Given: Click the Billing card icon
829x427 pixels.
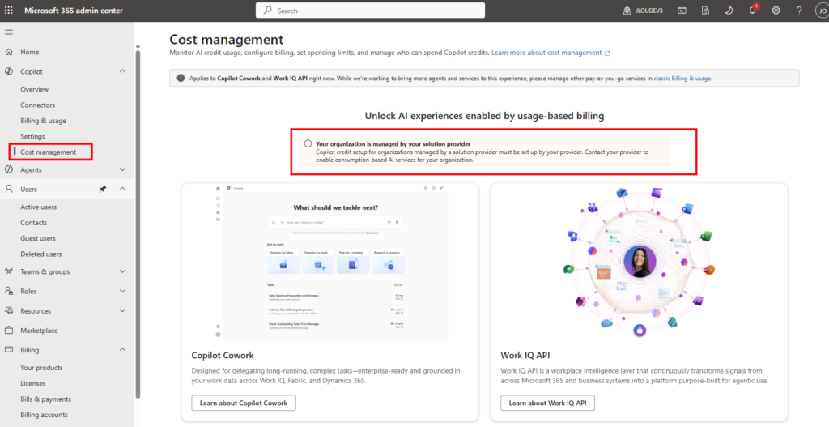Looking at the screenshot, I should 8,350.
